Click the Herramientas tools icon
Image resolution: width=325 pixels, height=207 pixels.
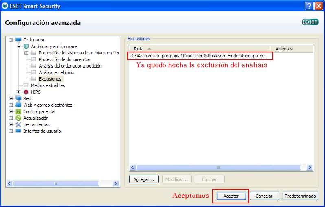coord(18,124)
